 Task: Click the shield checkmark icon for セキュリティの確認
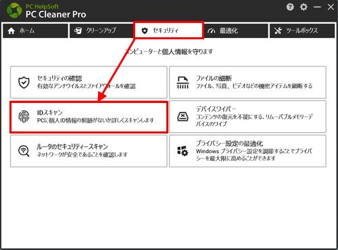[24, 83]
